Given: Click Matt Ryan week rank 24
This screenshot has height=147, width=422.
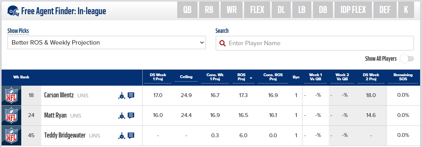Looking at the screenshot, I should coord(31,115).
